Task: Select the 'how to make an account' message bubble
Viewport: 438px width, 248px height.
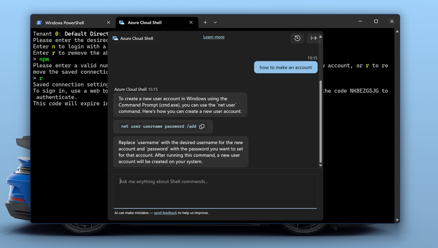Action: (x=286, y=67)
